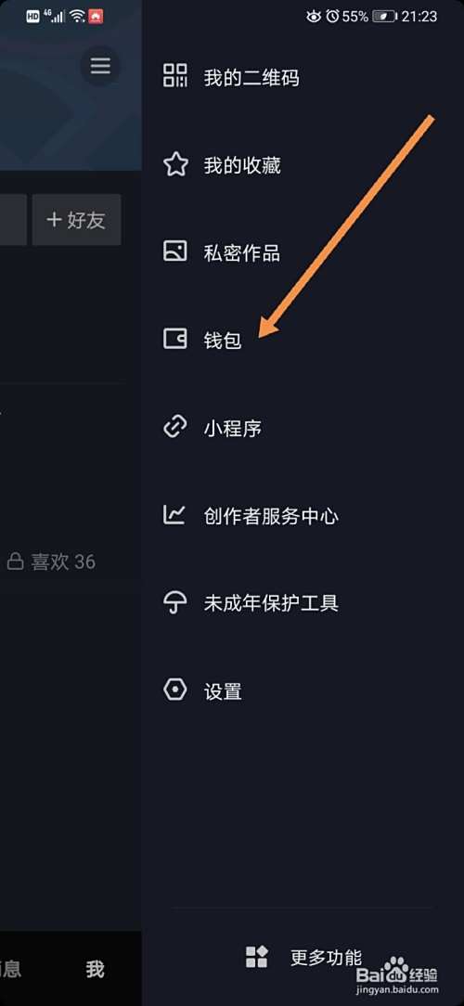Viewport: 464px width, 1006px height.
Task: Tap the QR code icon
Action: [x=175, y=76]
